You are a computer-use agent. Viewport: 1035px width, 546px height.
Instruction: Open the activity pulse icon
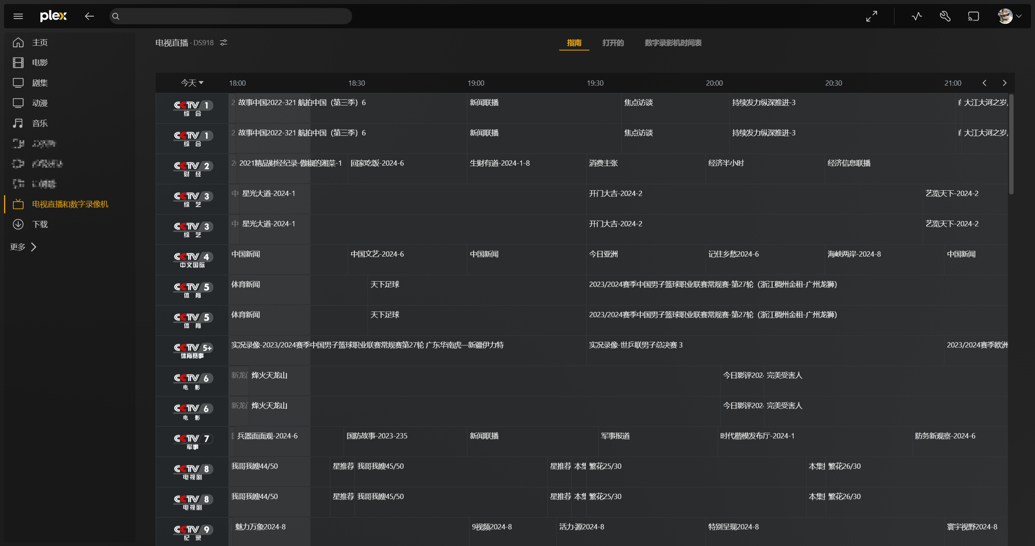(x=917, y=16)
